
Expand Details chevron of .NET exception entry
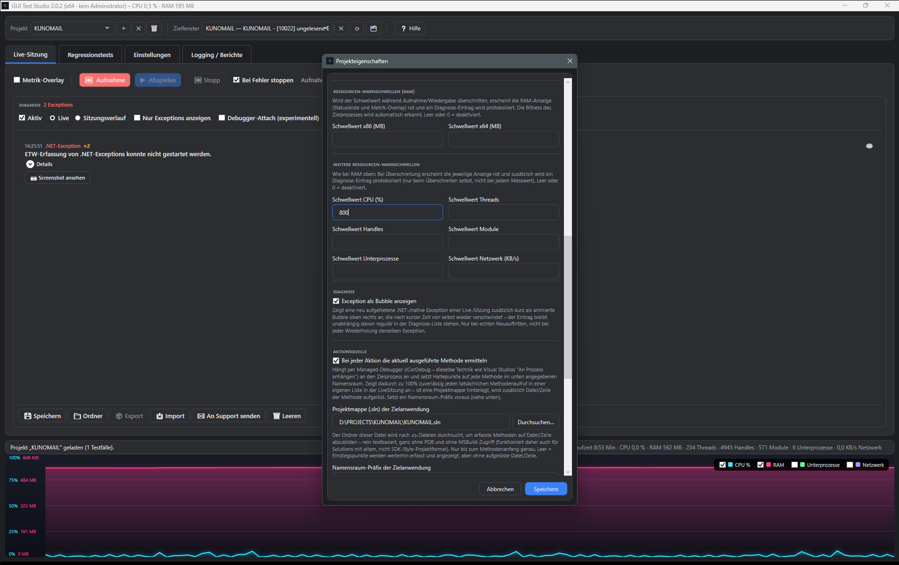30,164
